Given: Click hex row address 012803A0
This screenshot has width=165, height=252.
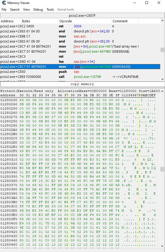Looking at the screenshot, I should pyautogui.click(x=9, y=198).
